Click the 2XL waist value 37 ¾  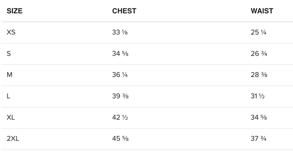259,139
